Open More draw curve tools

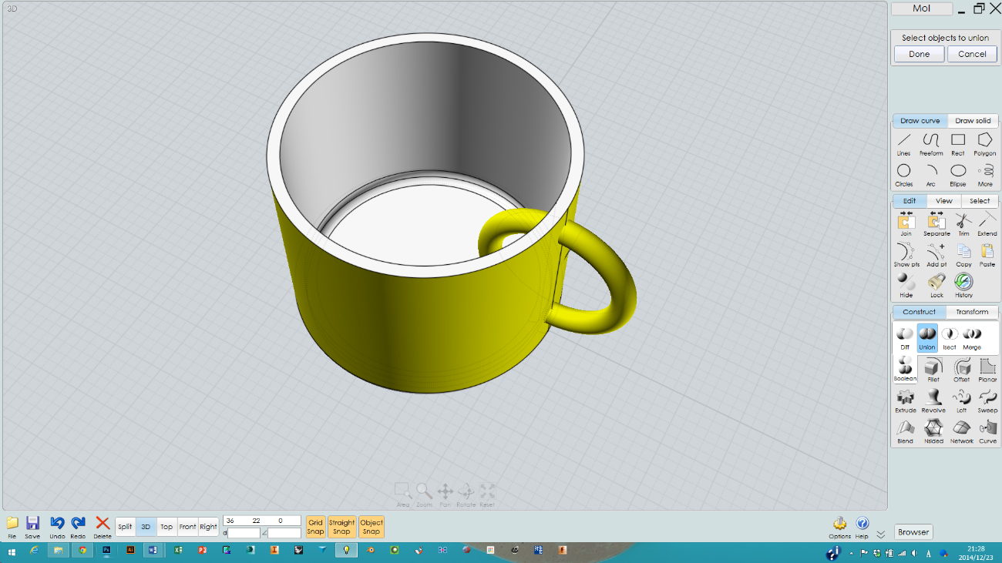click(x=985, y=175)
